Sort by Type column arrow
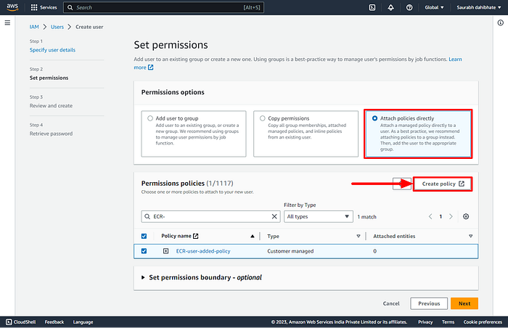This screenshot has height=328, width=508. 358,237
